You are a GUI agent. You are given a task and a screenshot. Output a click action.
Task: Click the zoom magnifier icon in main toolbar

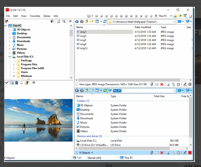(x=185, y=16)
